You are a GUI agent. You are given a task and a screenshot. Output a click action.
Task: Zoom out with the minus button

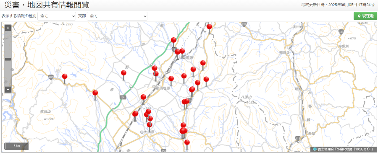(8, 90)
